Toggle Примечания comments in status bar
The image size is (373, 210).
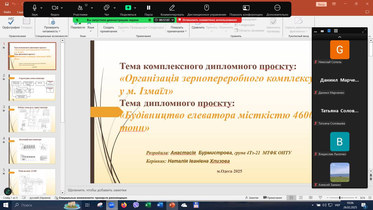click(272, 198)
